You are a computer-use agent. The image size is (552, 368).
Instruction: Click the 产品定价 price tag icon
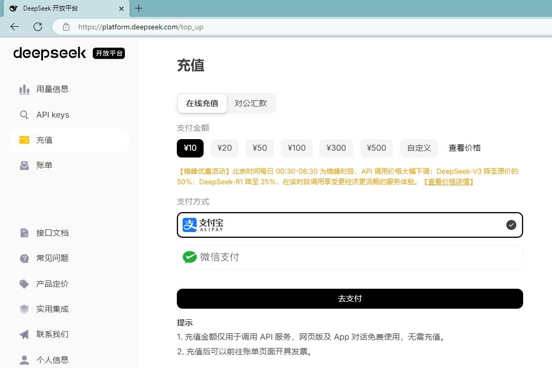[24, 284]
